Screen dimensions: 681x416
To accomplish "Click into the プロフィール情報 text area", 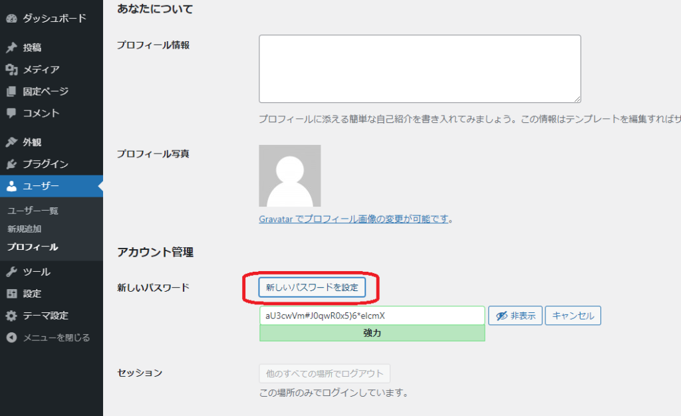I will [x=420, y=69].
